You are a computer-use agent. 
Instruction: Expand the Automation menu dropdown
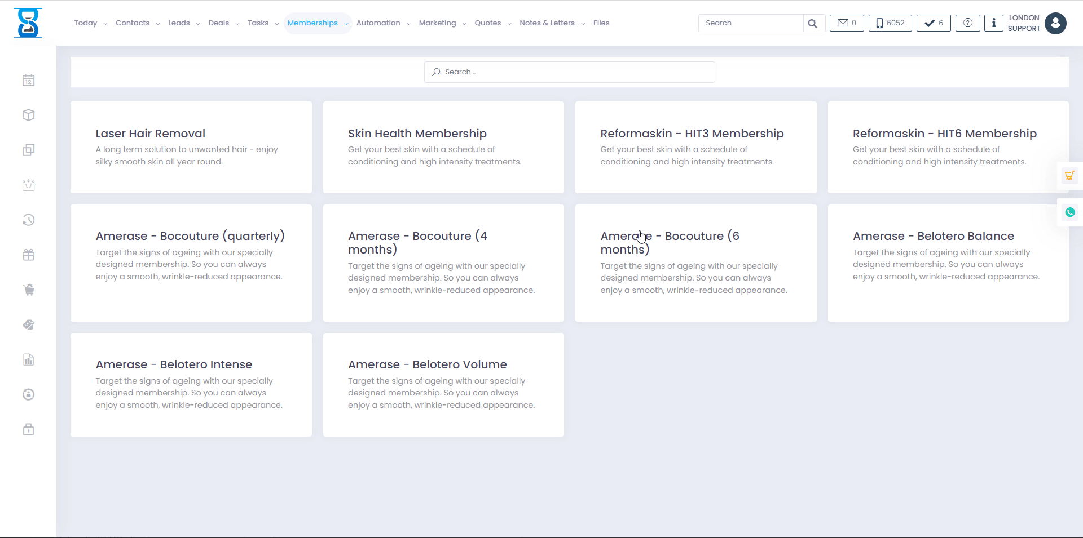point(383,23)
